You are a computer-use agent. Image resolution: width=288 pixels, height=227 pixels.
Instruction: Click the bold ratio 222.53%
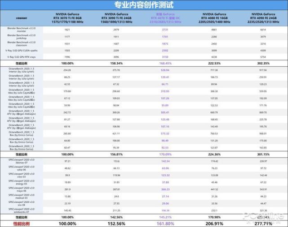214,63
